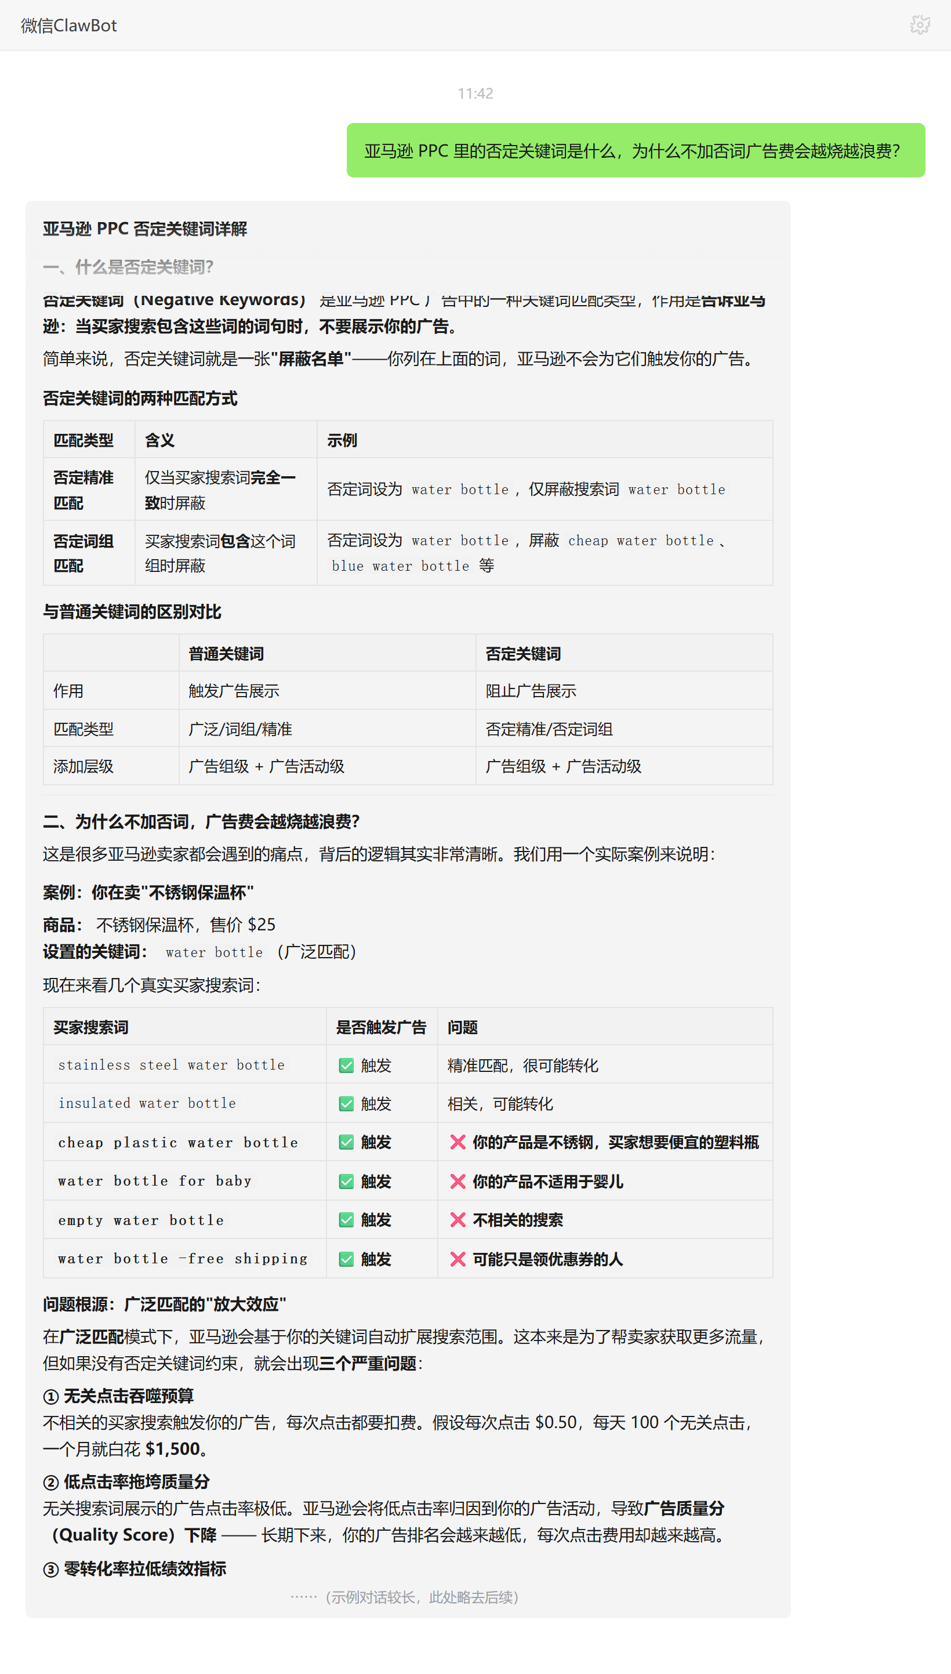Click the line 案例:你在卖"不锈钢保温杯"
Screen dimensions: 951x1674
pos(148,892)
